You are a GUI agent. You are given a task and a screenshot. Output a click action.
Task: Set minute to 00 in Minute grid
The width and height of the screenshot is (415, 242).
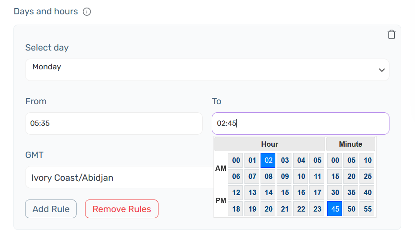pos(335,161)
